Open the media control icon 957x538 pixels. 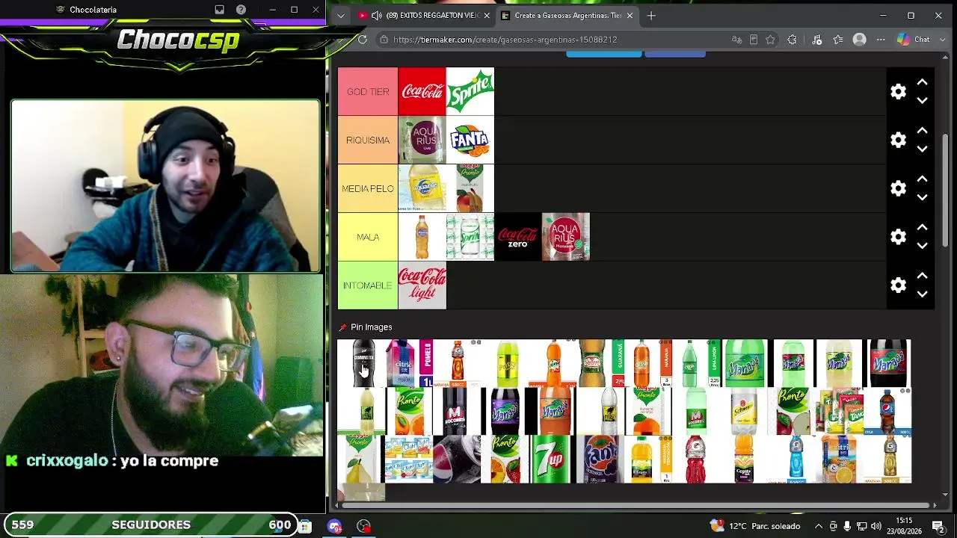[816, 40]
